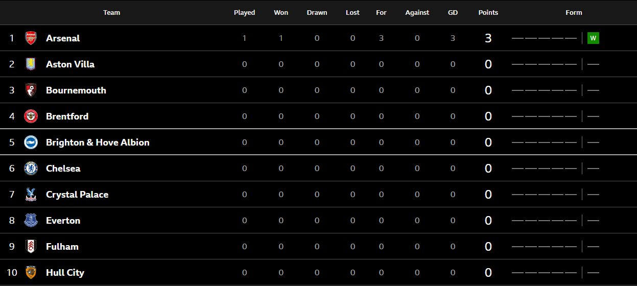Click the Played column header

pos(245,12)
